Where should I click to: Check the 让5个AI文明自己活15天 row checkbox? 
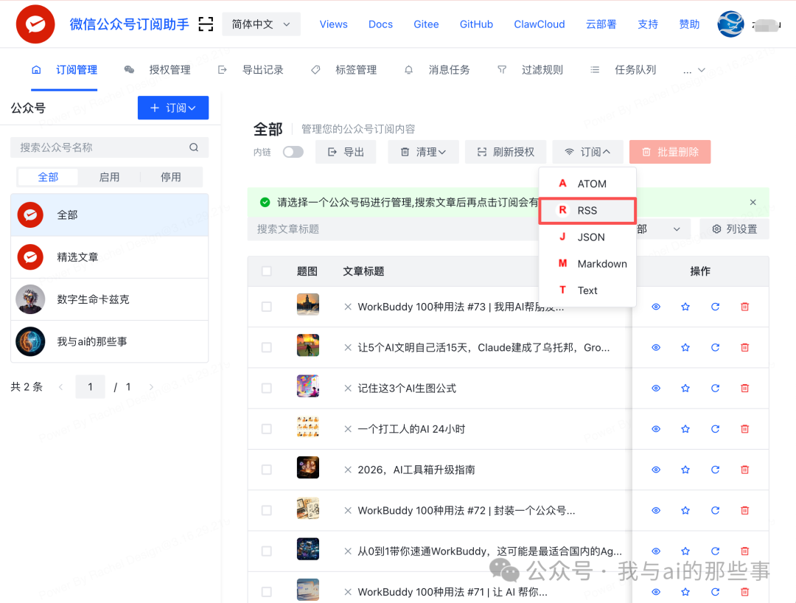point(267,347)
